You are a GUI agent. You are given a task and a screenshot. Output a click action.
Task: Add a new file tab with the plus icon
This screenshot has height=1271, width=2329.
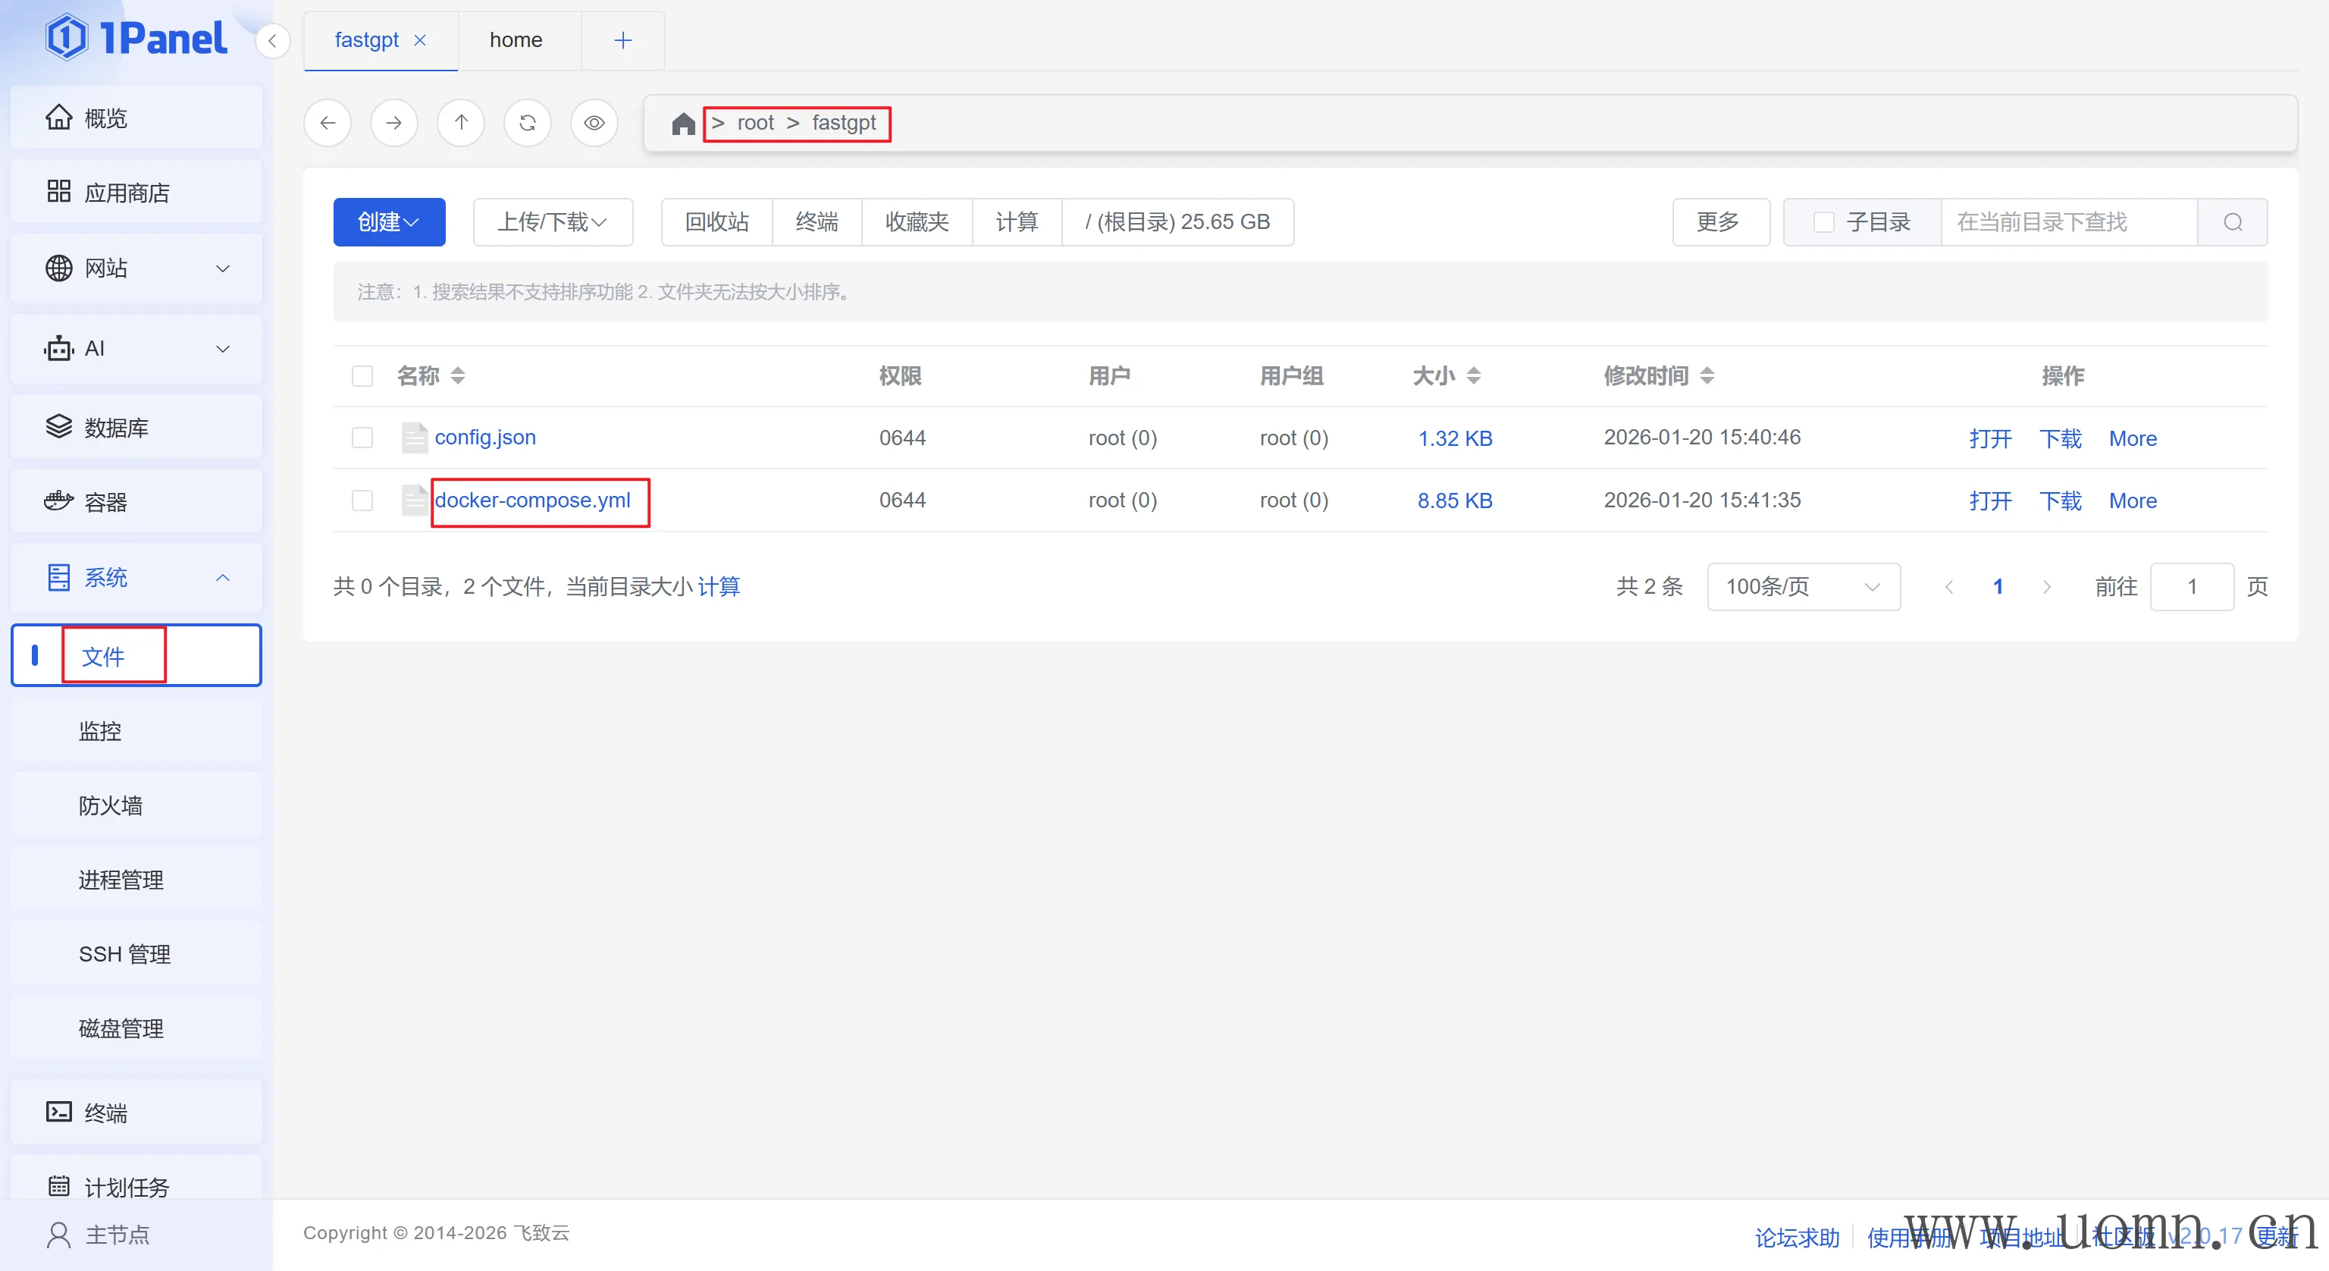point(623,39)
